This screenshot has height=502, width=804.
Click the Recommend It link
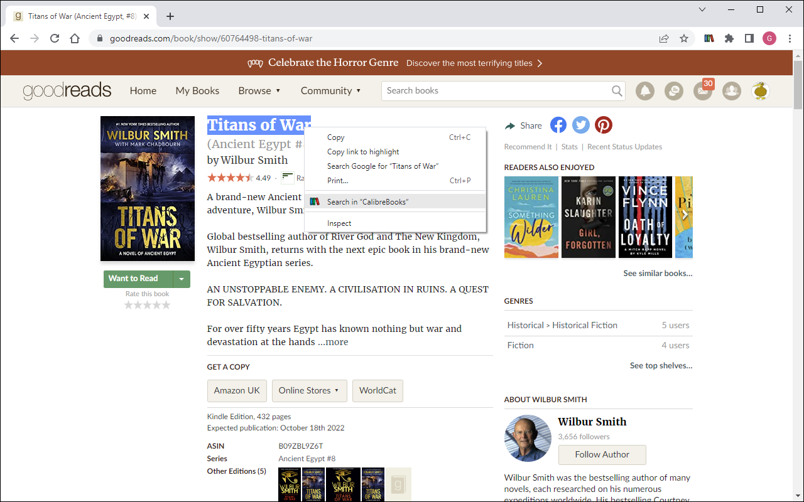tap(528, 147)
